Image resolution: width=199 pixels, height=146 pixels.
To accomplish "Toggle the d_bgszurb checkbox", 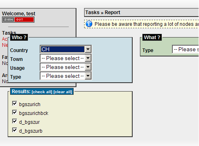I will 15,130.
